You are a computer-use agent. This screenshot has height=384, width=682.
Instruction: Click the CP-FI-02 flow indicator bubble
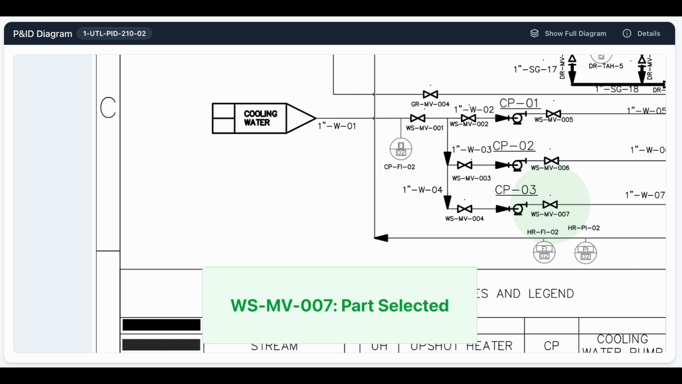[x=401, y=149]
